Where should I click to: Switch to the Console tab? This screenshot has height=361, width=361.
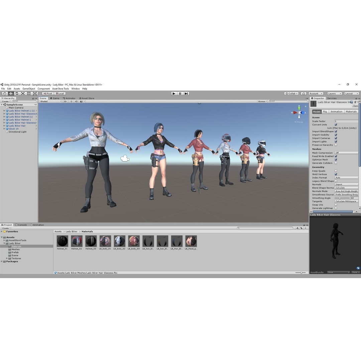[21, 225]
